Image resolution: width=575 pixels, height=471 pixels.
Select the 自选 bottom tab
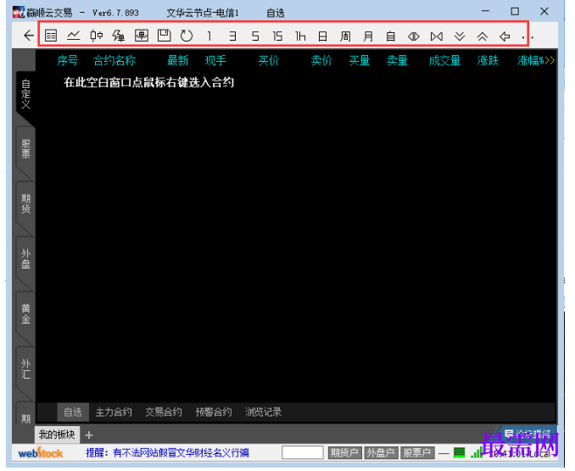(x=73, y=412)
